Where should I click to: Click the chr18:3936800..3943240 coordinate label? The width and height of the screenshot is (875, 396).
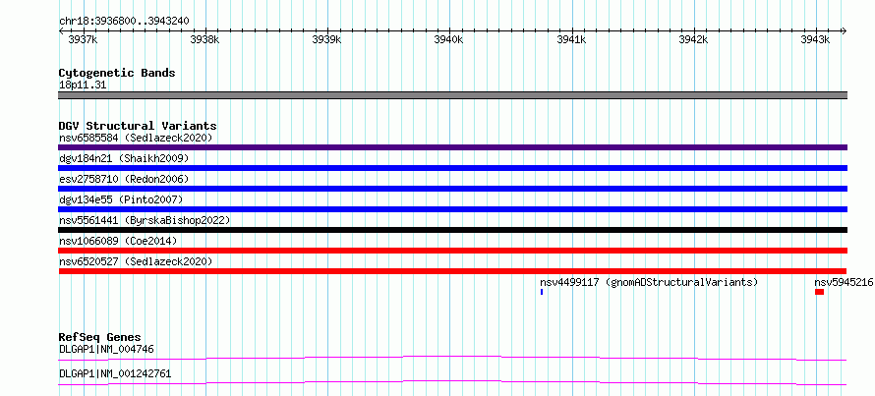[x=124, y=21]
